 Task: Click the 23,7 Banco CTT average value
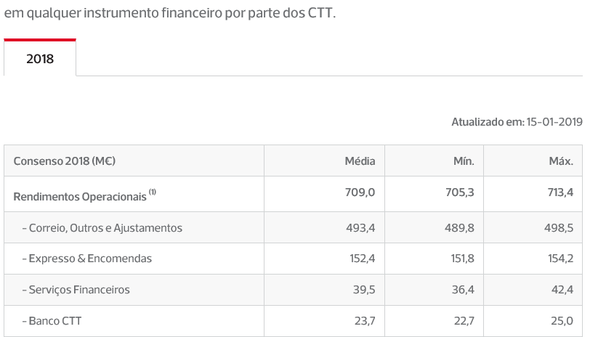[x=365, y=321]
